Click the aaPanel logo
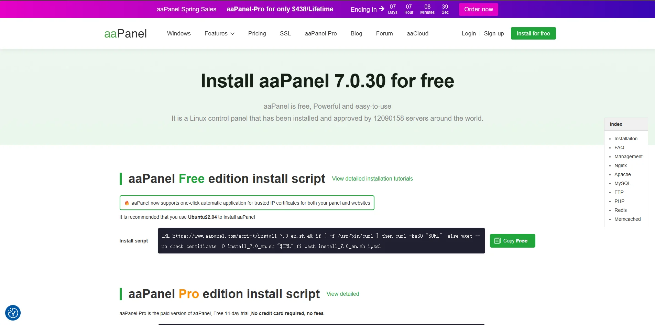Screen dimensions: 655x325 (125, 34)
